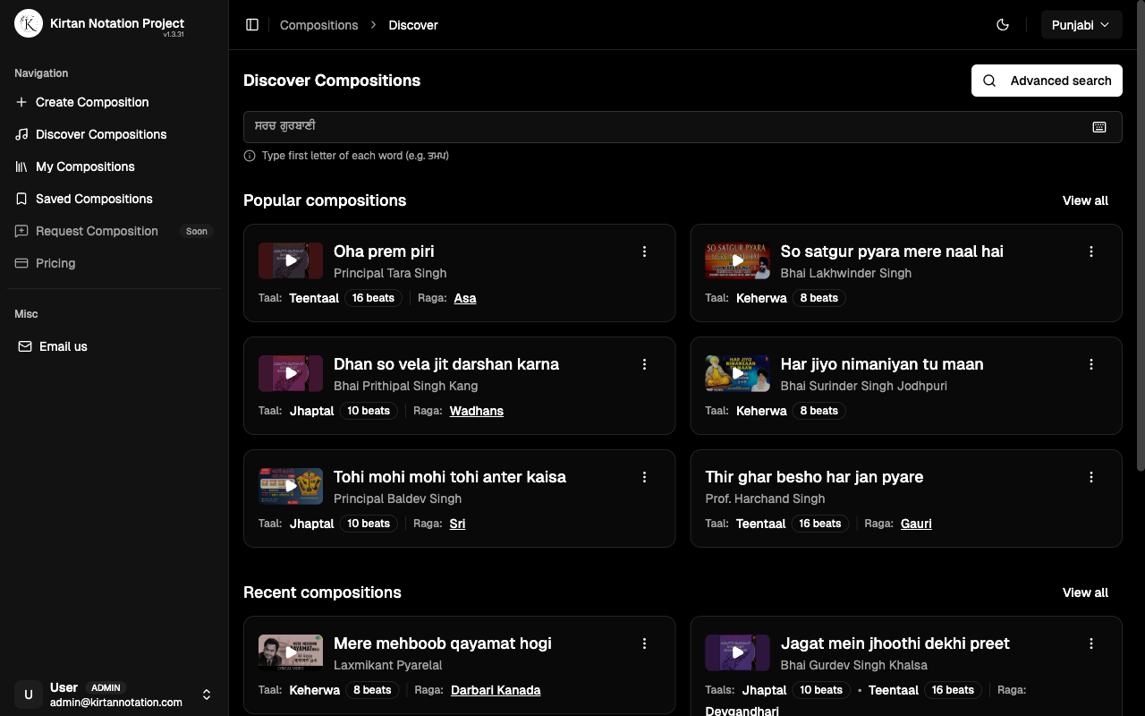The height and width of the screenshot is (716, 1145).
Task: Expand the admin user account options
Action: [x=207, y=695]
